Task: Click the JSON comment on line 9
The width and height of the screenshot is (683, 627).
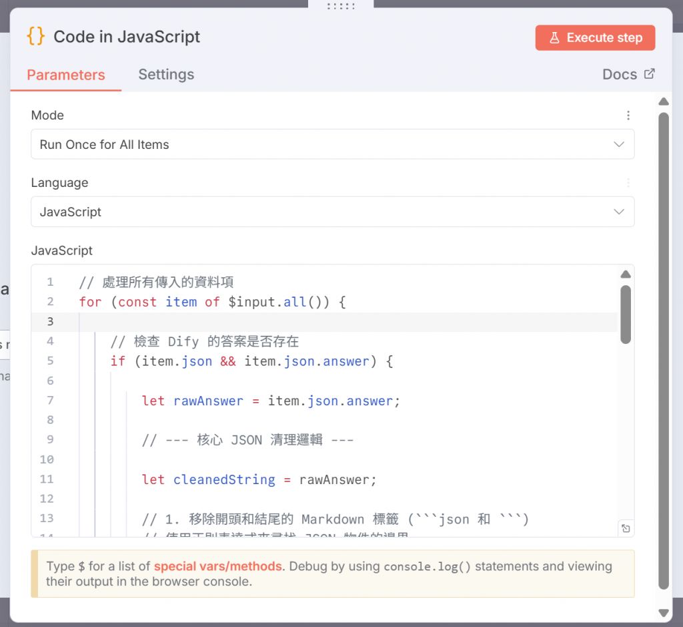Action: coord(247,440)
